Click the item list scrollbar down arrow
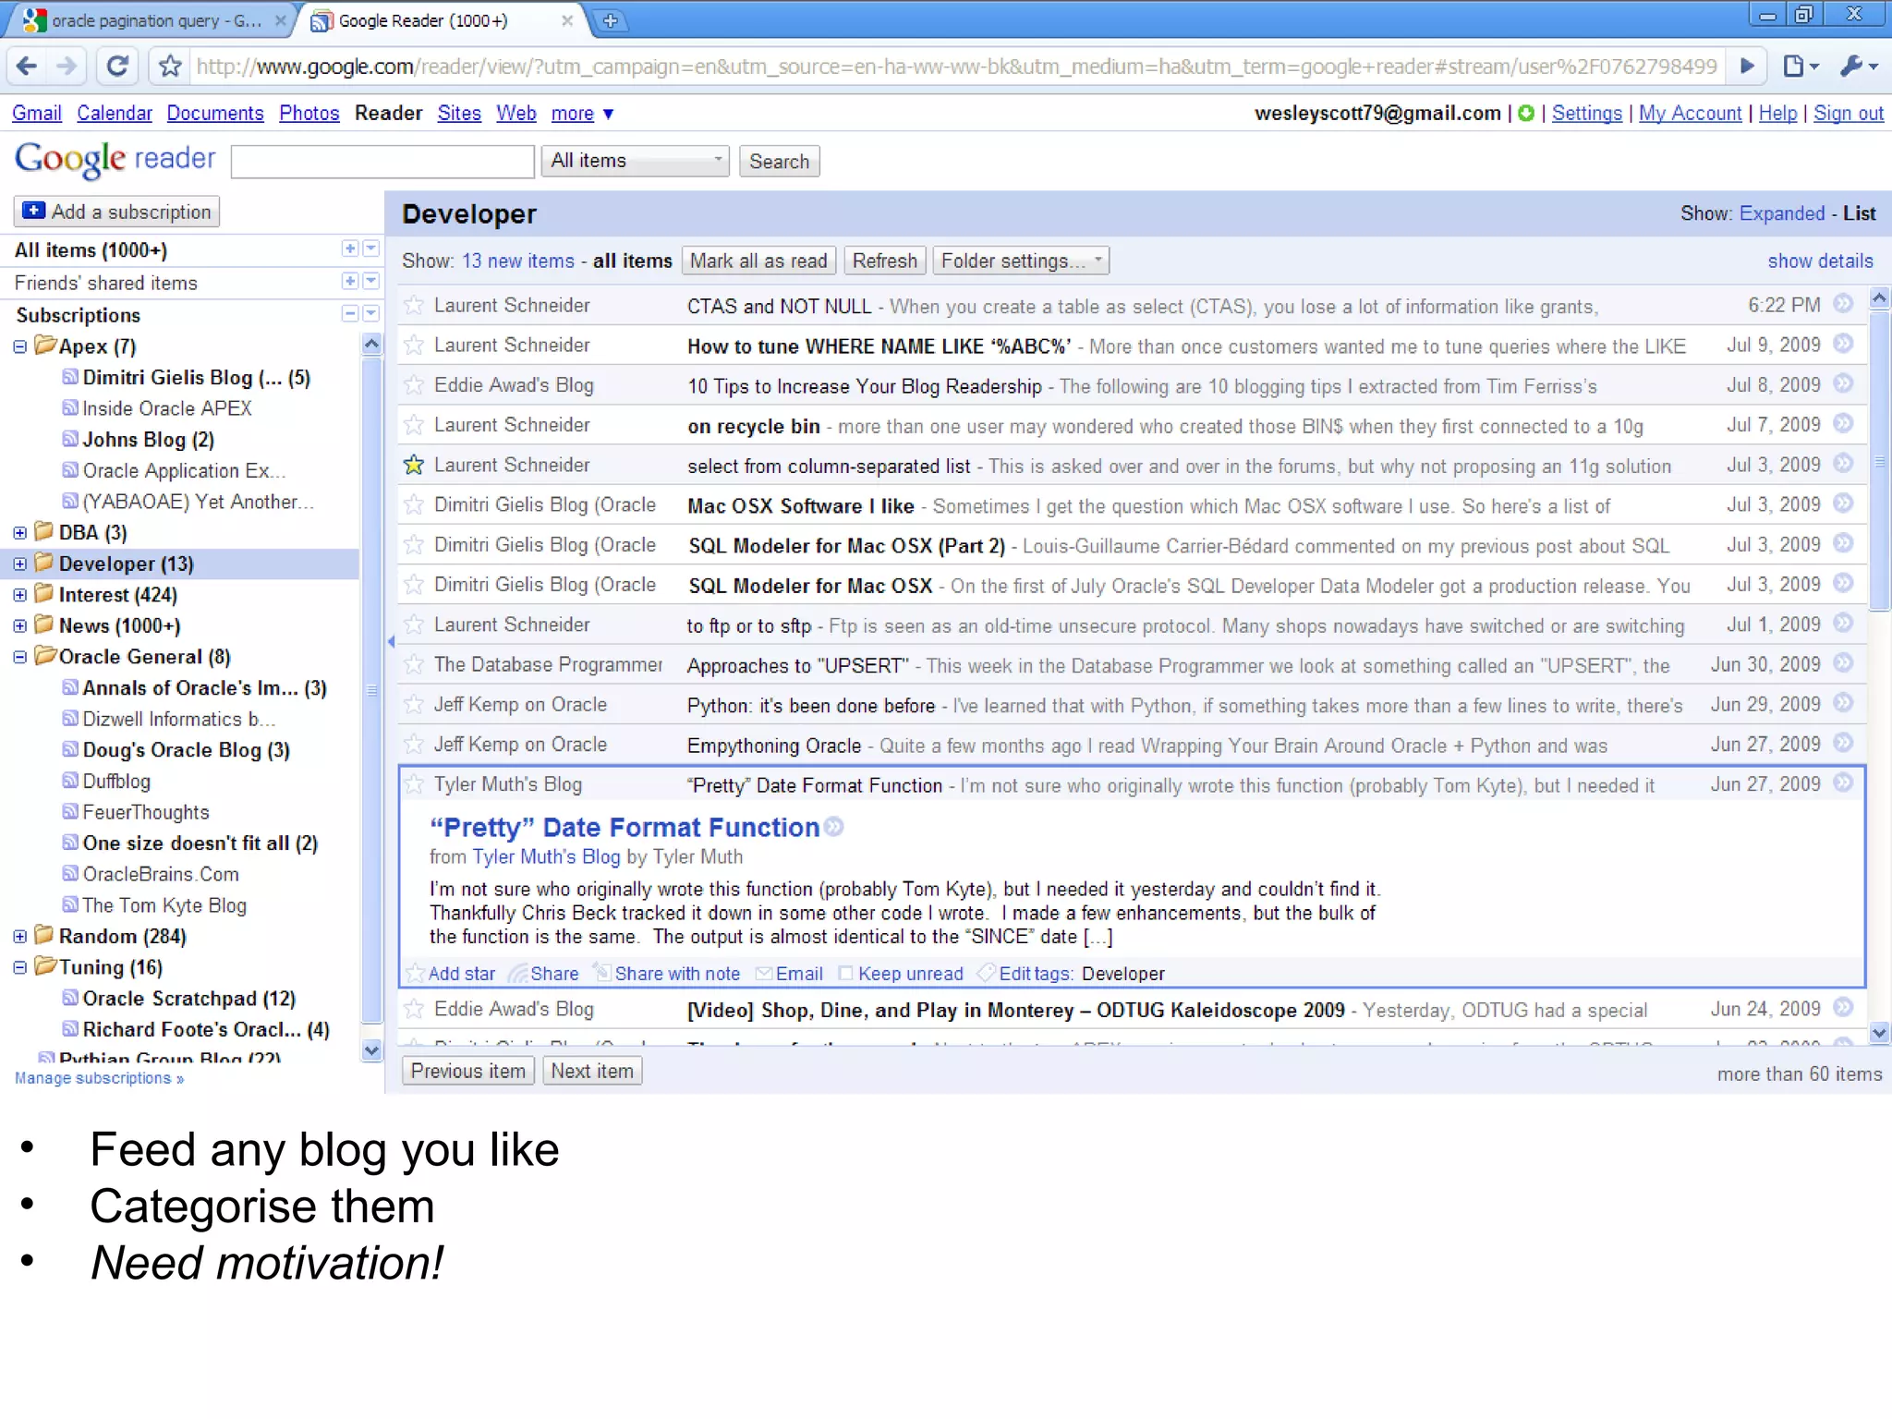 pos(1879,1033)
